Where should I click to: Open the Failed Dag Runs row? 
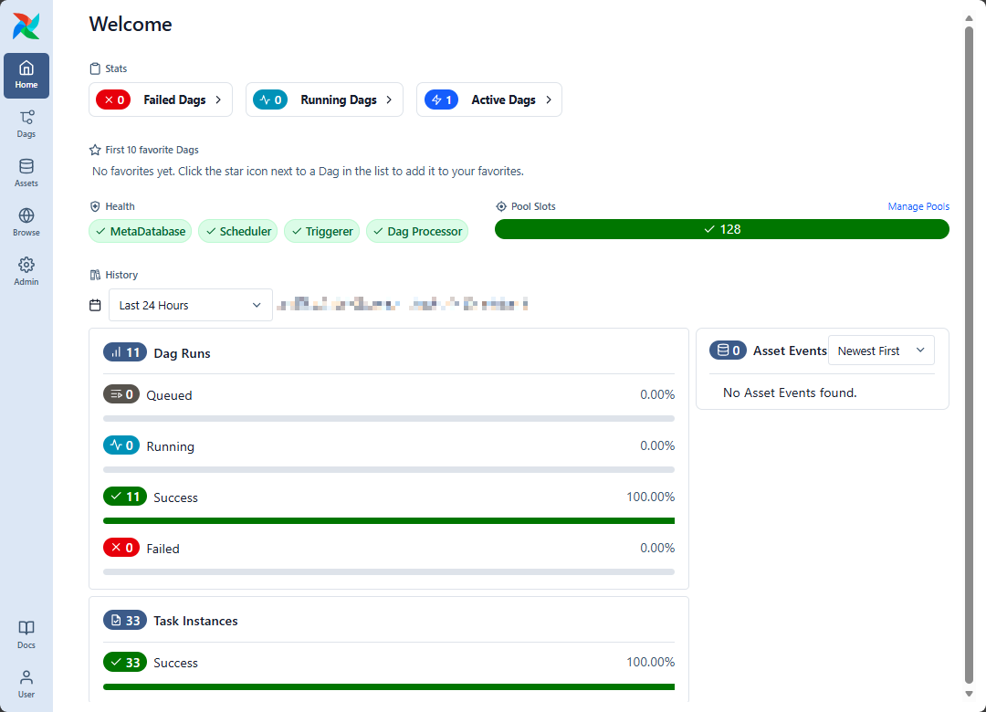(x=163, y=549)
